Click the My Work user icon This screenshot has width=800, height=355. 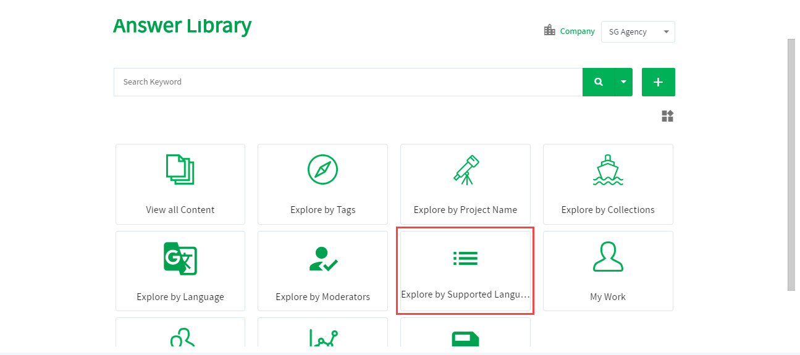click(608, 257)
